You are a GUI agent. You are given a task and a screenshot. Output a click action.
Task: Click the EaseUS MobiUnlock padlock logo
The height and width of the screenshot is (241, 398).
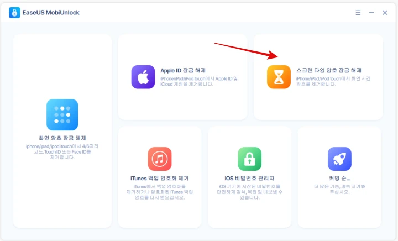pos(14,12)
